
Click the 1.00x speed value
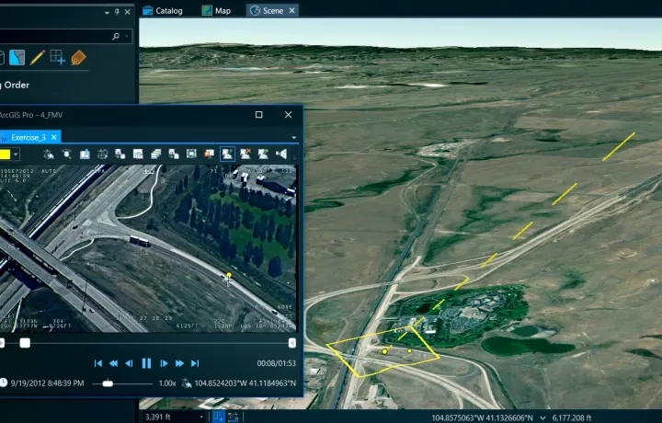[167, 383]
